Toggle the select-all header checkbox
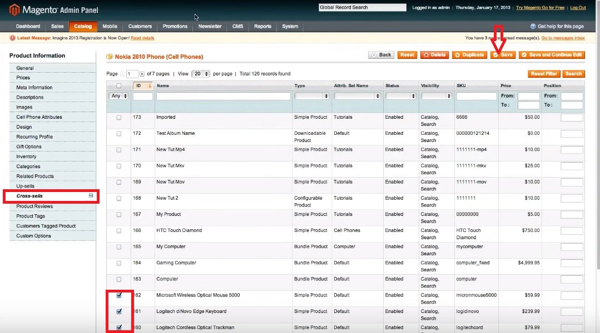Screen dimensions: 600x333 (118, 86)
